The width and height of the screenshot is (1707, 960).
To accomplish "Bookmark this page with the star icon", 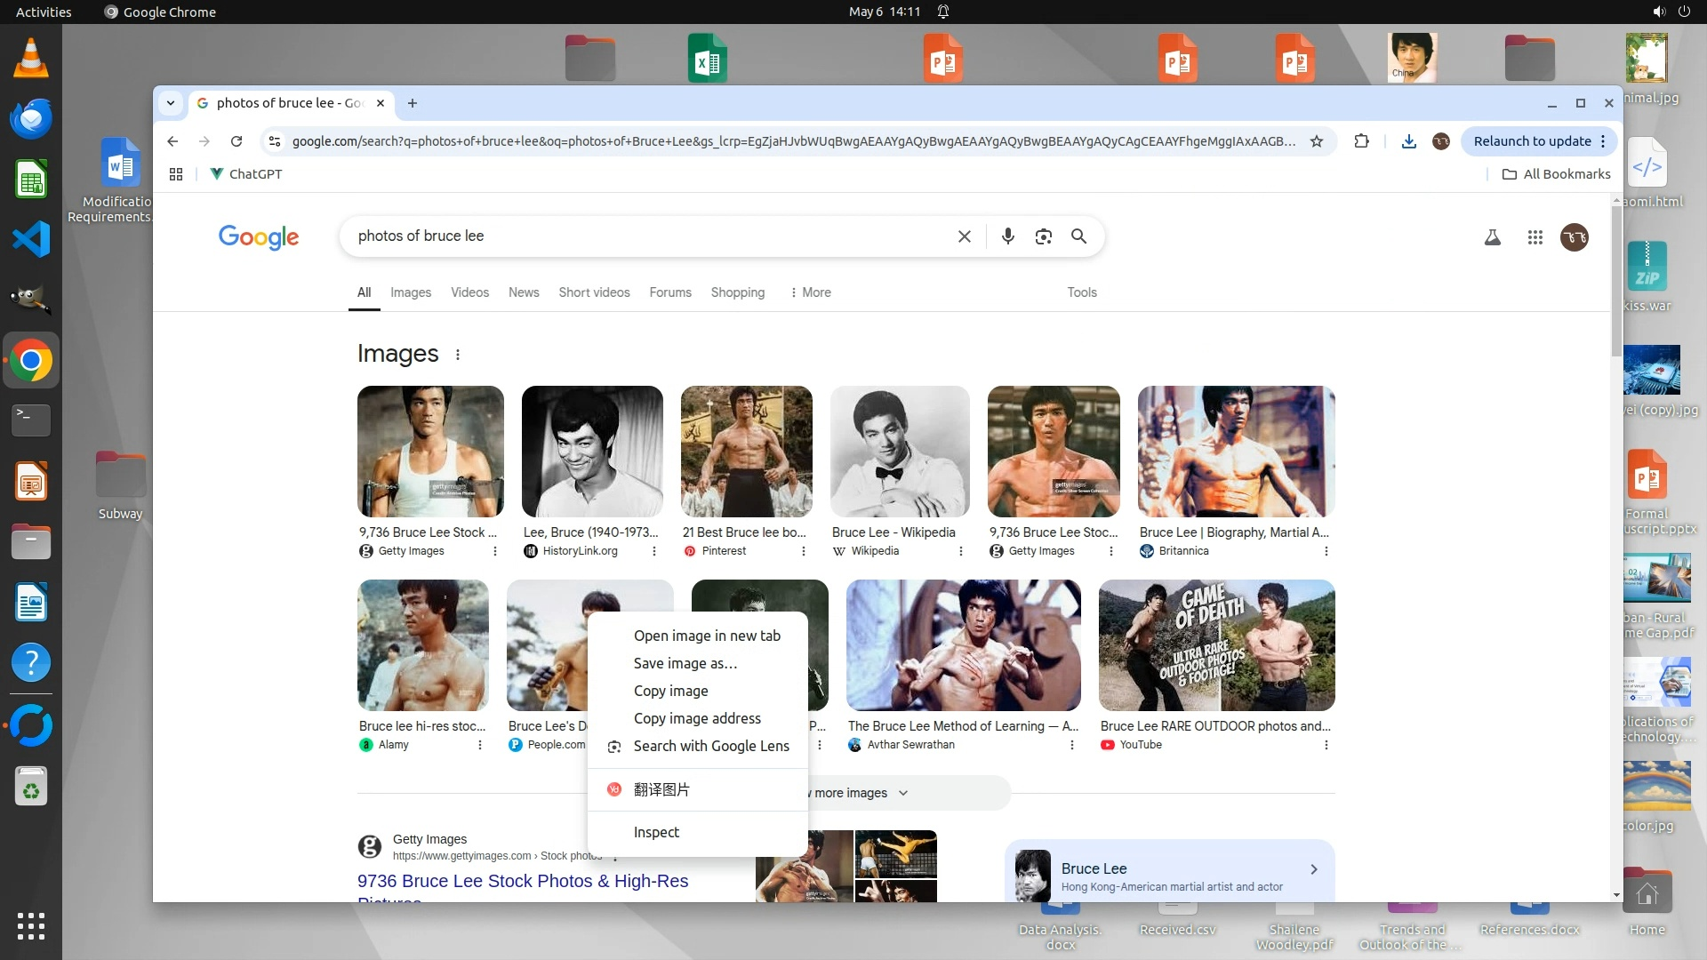I will (1317, 141).
